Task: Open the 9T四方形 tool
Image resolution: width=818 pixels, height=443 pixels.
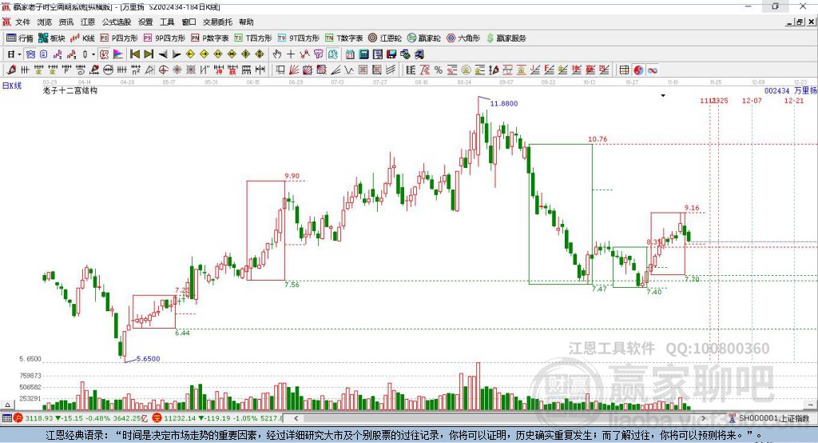Action: (x=299, y=38)
